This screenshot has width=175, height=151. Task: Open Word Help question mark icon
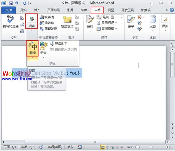172,10
